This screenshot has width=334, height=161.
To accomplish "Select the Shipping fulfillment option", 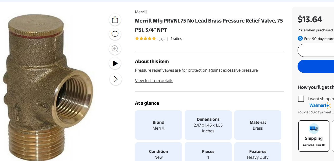I will 314,136.
